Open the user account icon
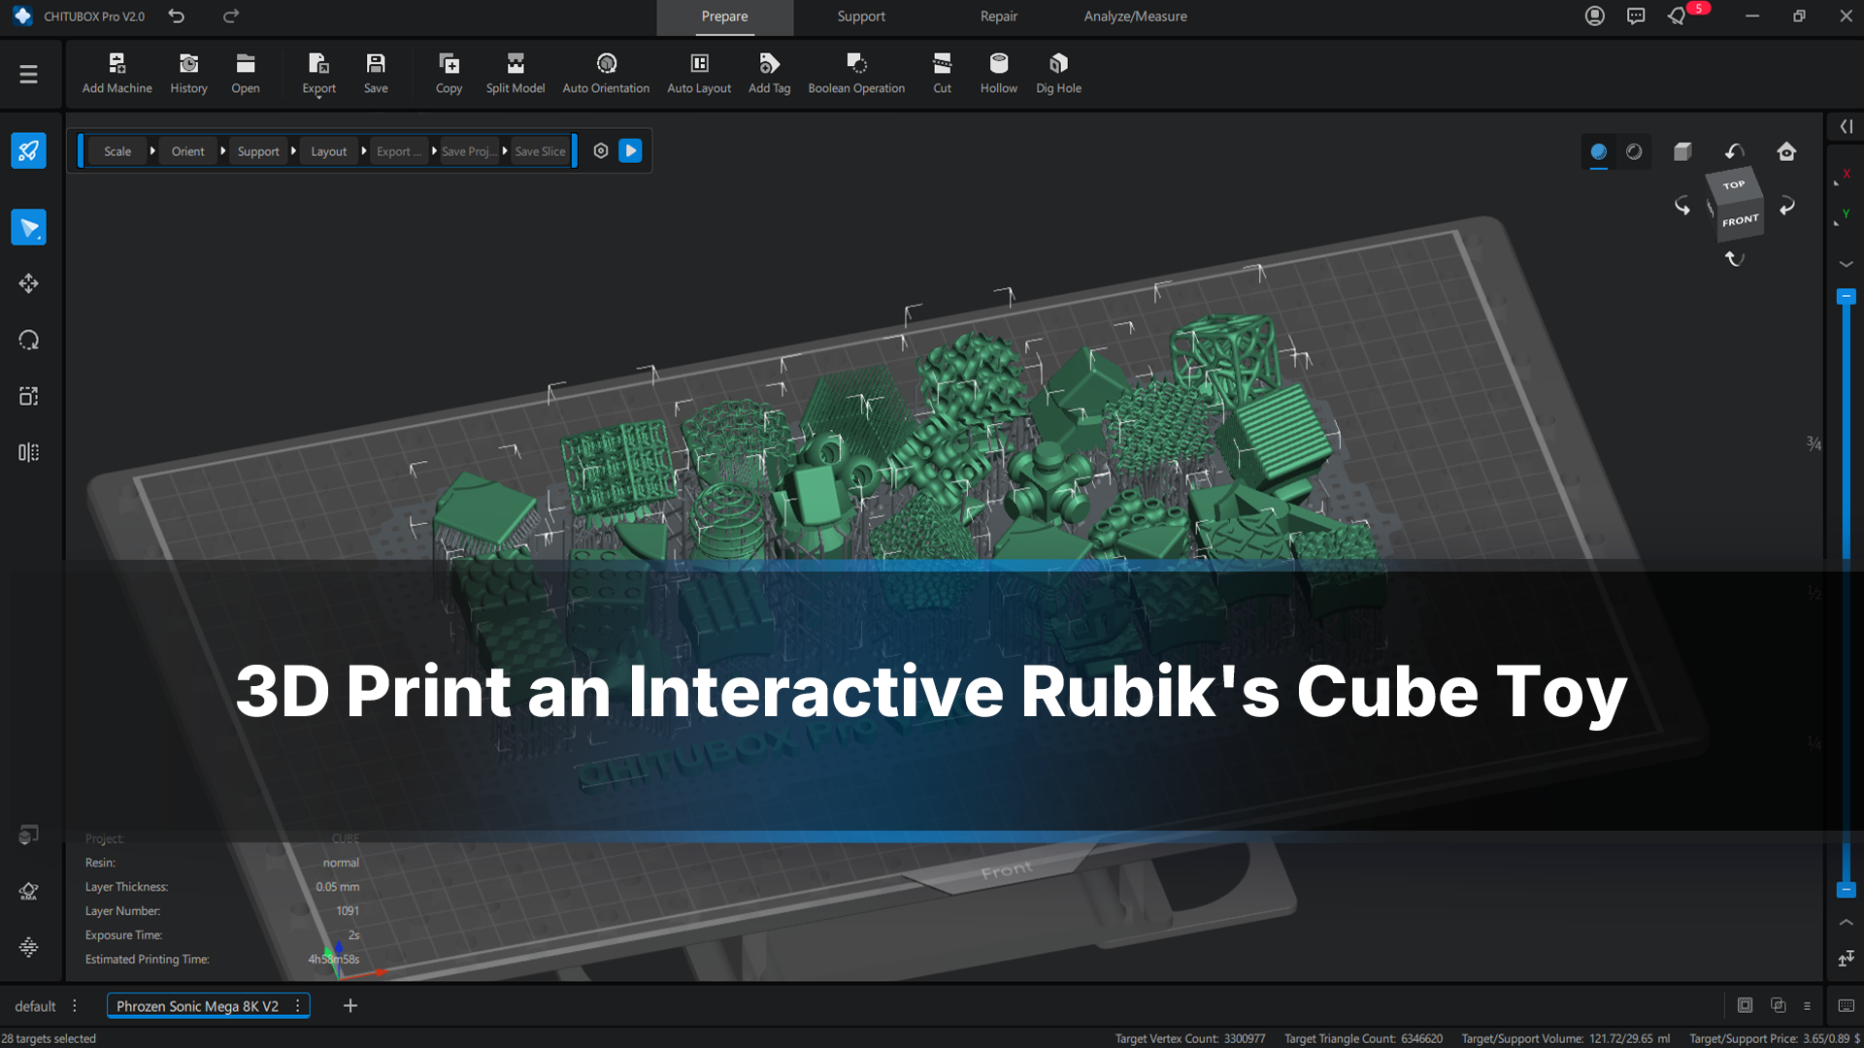Viewport: 1864px width, 1048px height. pyautogui.click(x=1594, y=16)
